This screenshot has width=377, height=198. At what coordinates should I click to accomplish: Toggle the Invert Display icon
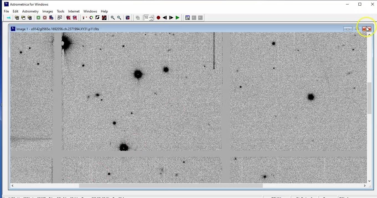98,18
